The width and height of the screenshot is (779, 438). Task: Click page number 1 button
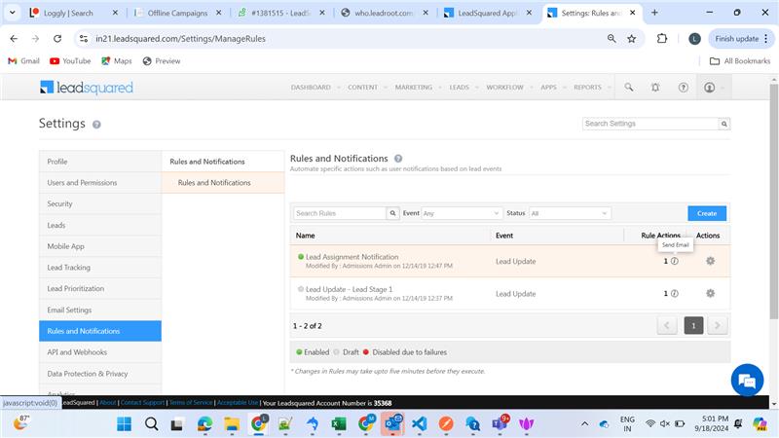pyautogui.click(x=693, y=326)
